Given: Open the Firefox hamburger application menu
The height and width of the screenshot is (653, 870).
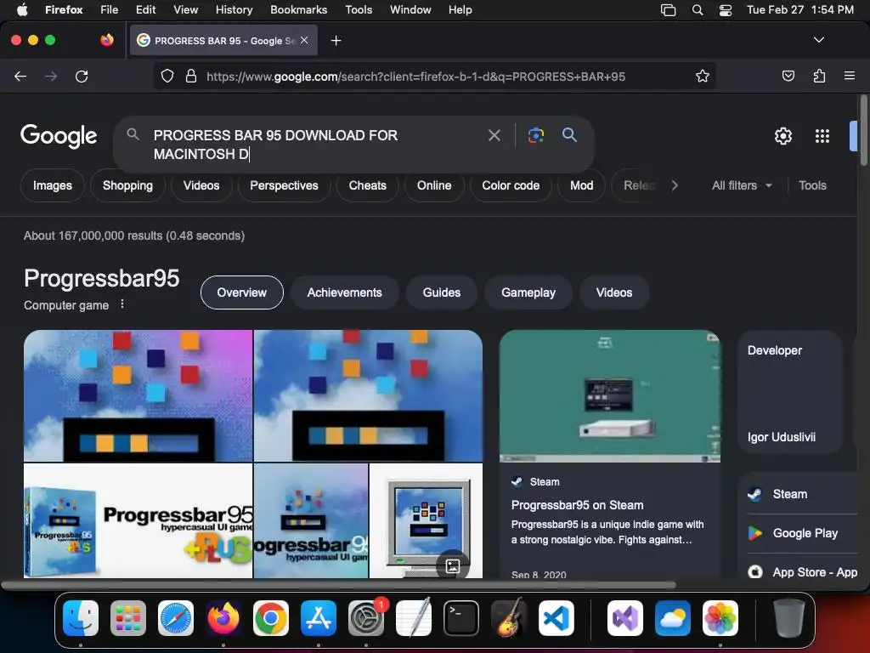Looking at the screenshot, I should [x=850, y=76].
